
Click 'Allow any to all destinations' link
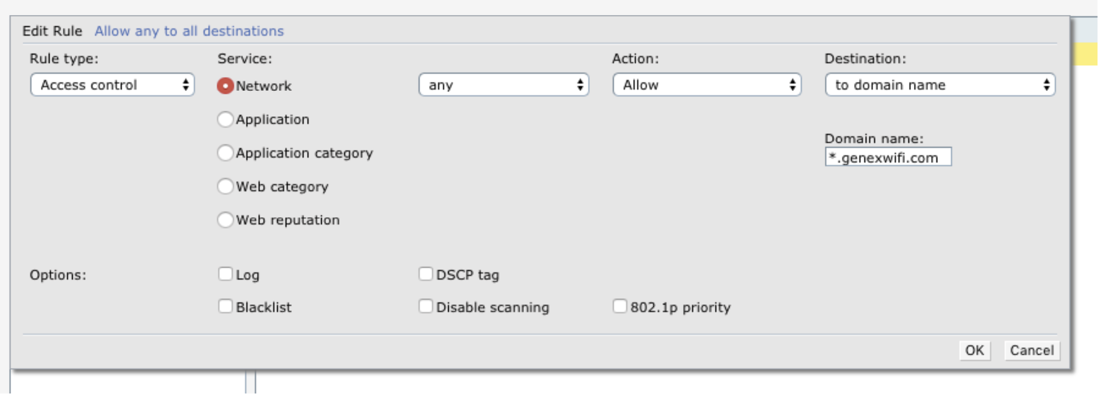[189, 31]
